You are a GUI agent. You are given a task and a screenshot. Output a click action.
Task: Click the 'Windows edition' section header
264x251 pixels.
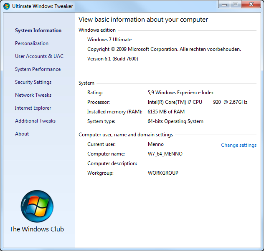(x=97, y=30)
